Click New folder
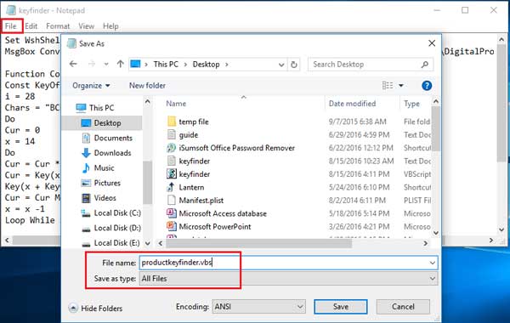510x323 pixels. [147, 86]
